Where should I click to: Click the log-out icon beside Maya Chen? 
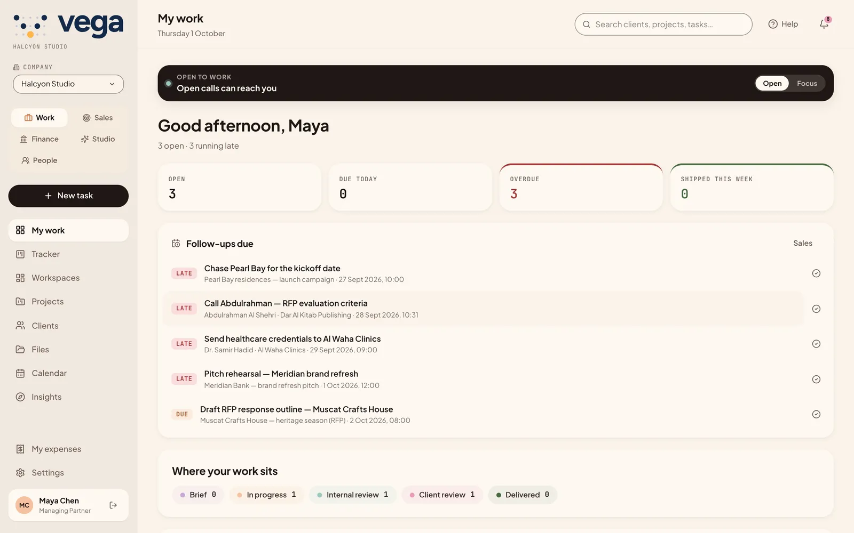pyautogui.click(x=113, y=505)
